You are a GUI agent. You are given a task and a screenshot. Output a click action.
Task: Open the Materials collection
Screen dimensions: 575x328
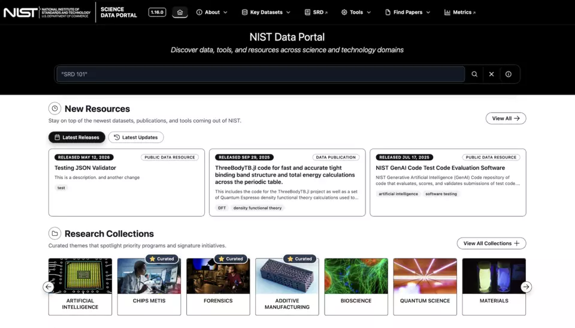coord(494,287)
